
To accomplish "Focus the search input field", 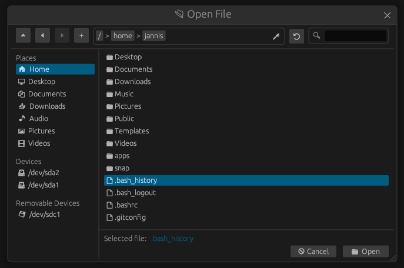I will [x=356, y=36].
